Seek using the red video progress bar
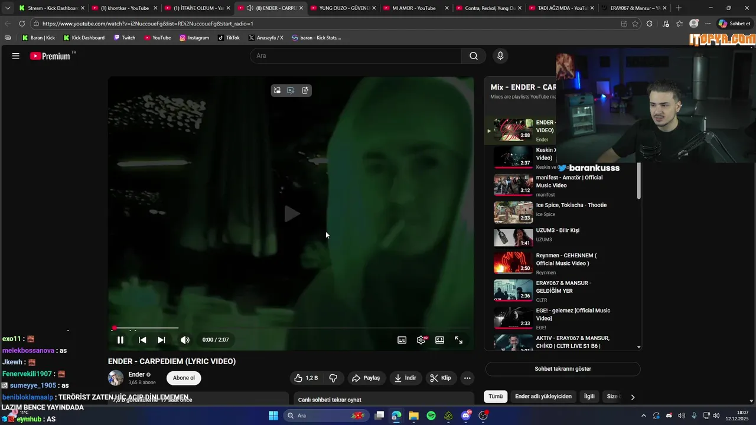Viewport: 756px width, 425px height. pos(291,328)
